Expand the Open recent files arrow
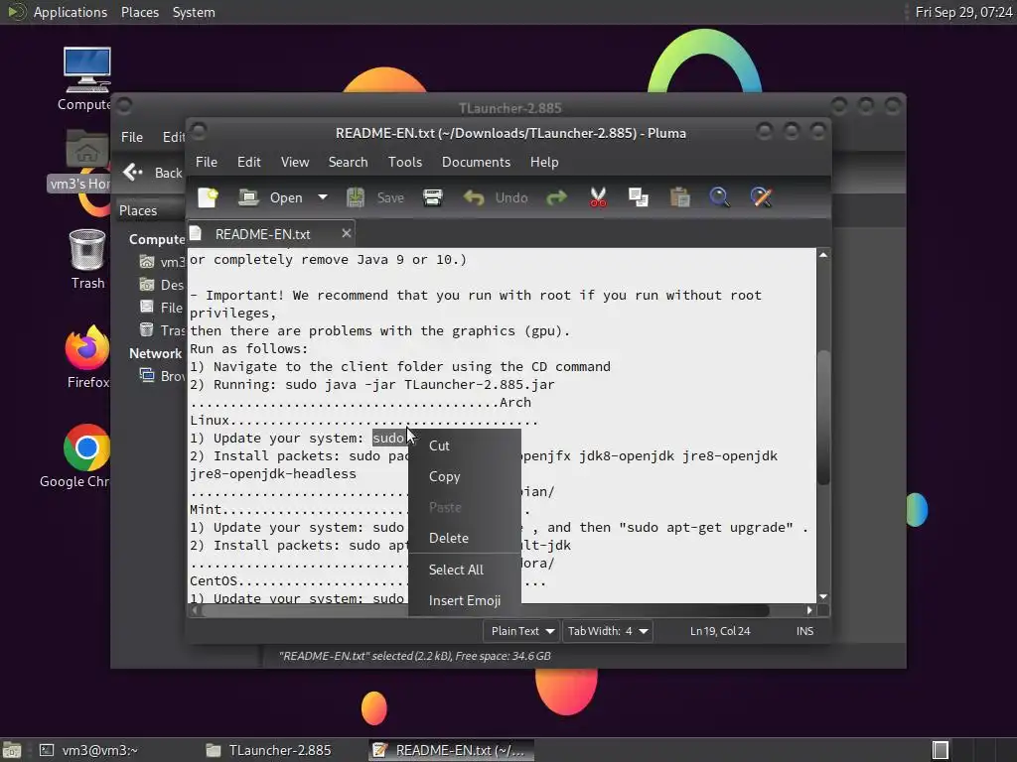The width and height of the screenshot is (1017, 762). [x=323, y=197]
